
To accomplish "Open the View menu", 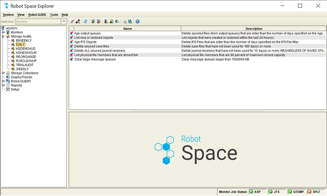I will 21,15.
